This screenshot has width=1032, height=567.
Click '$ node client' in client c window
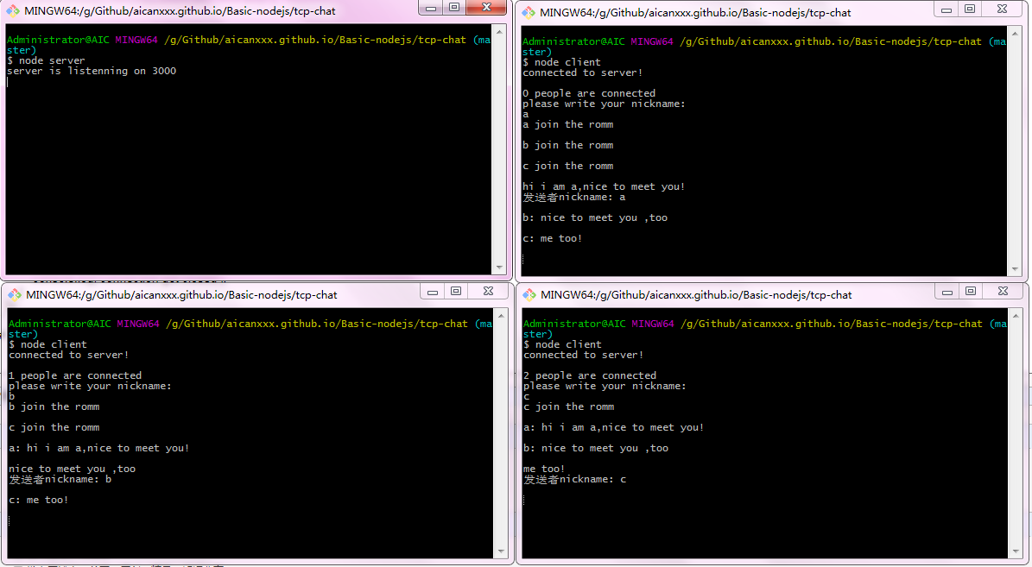coord(562,344)
